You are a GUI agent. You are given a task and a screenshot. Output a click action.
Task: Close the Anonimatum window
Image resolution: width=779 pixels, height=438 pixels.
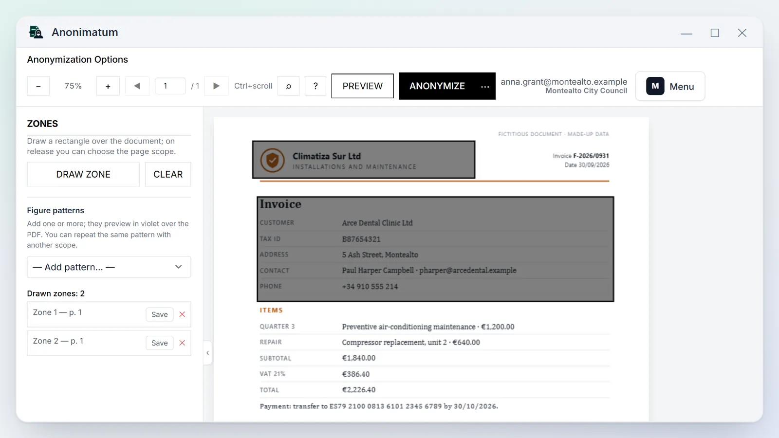(x=742, y=33)
